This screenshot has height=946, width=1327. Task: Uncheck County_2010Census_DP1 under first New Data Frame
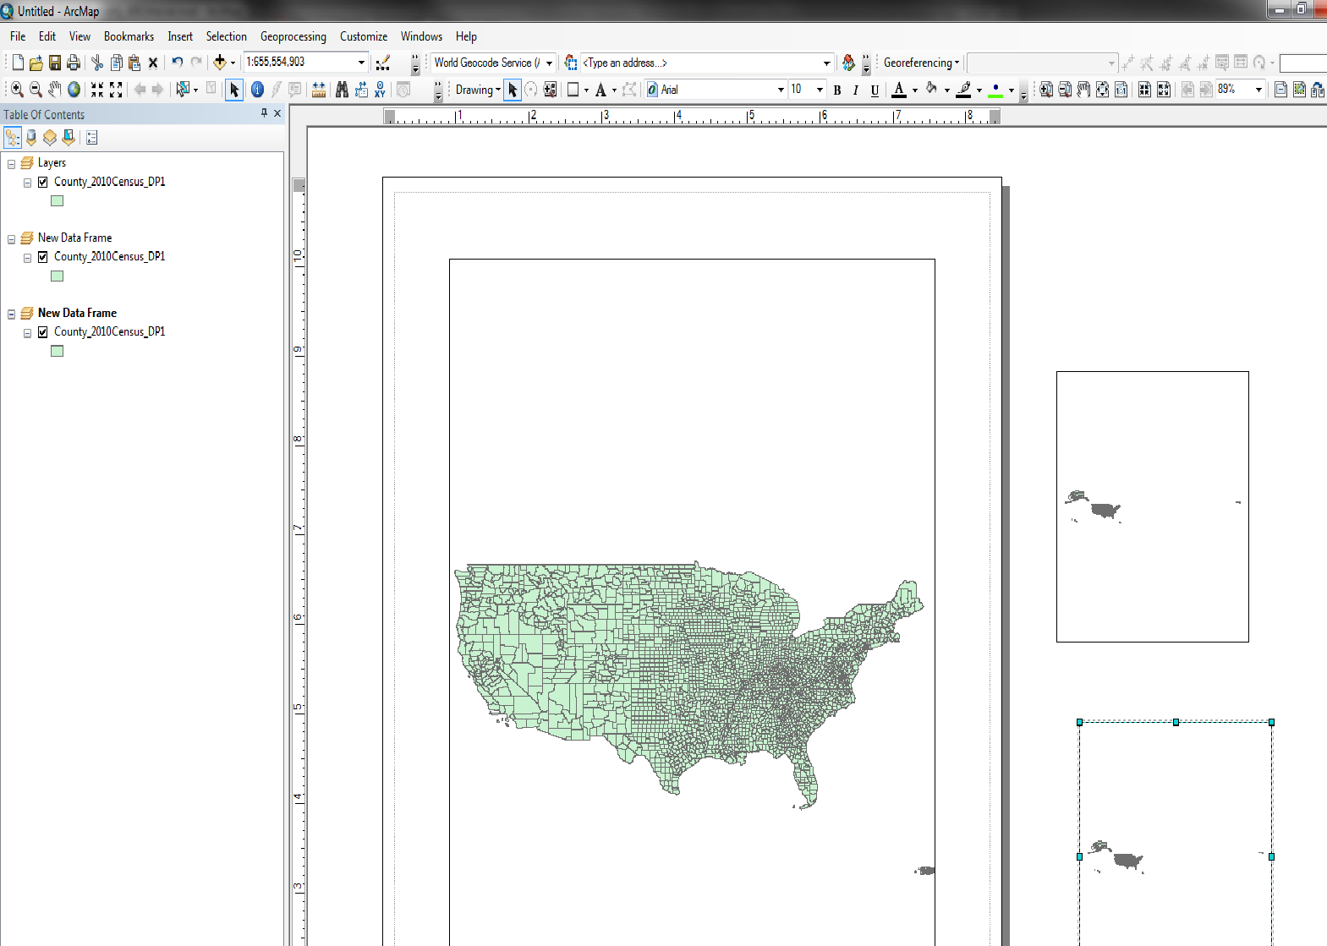coord(43,257)
